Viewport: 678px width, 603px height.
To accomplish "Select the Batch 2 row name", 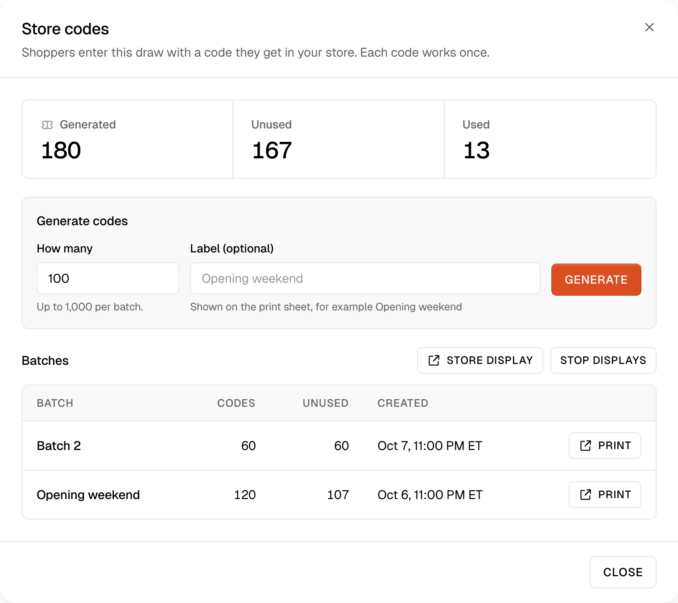I will pyautogui.click(x=59, y=446).
